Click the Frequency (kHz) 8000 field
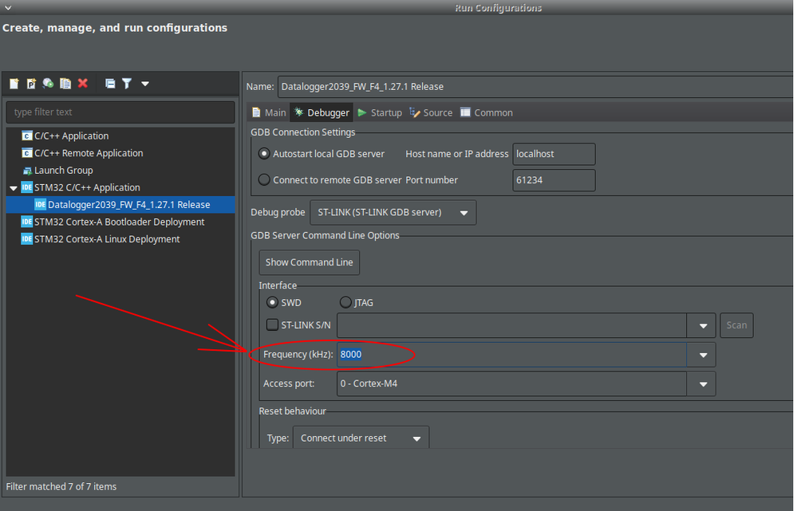The image size is (797, 511). (511, 355)
